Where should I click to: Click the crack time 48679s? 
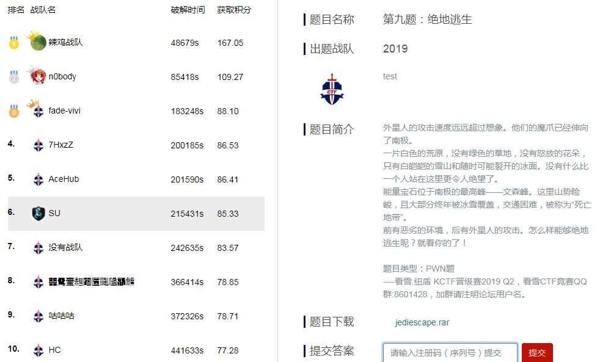[185, 43]
